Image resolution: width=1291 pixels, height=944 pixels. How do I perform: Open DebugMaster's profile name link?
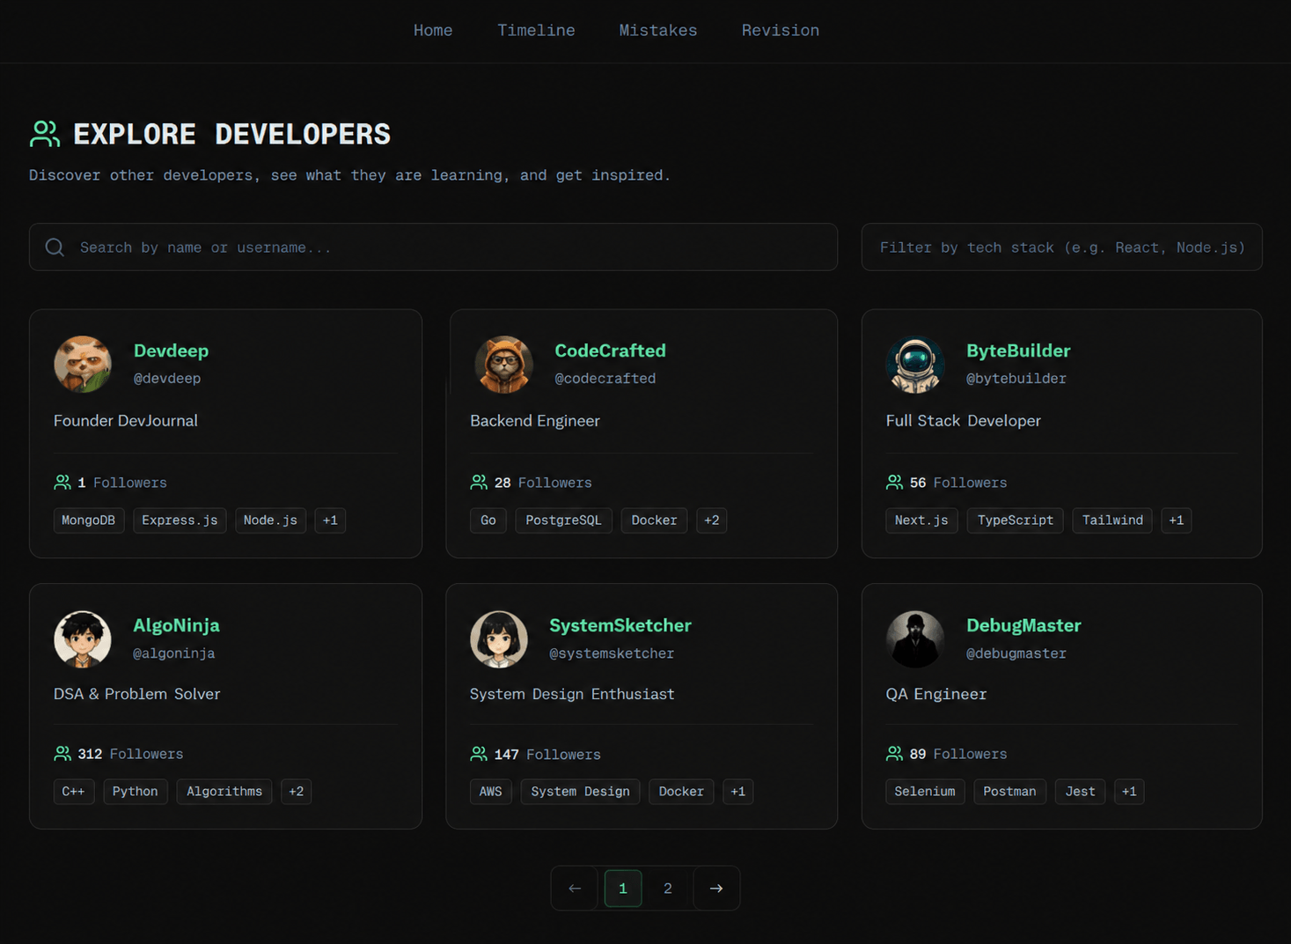pyautogui.click(x=1023, y=625)
